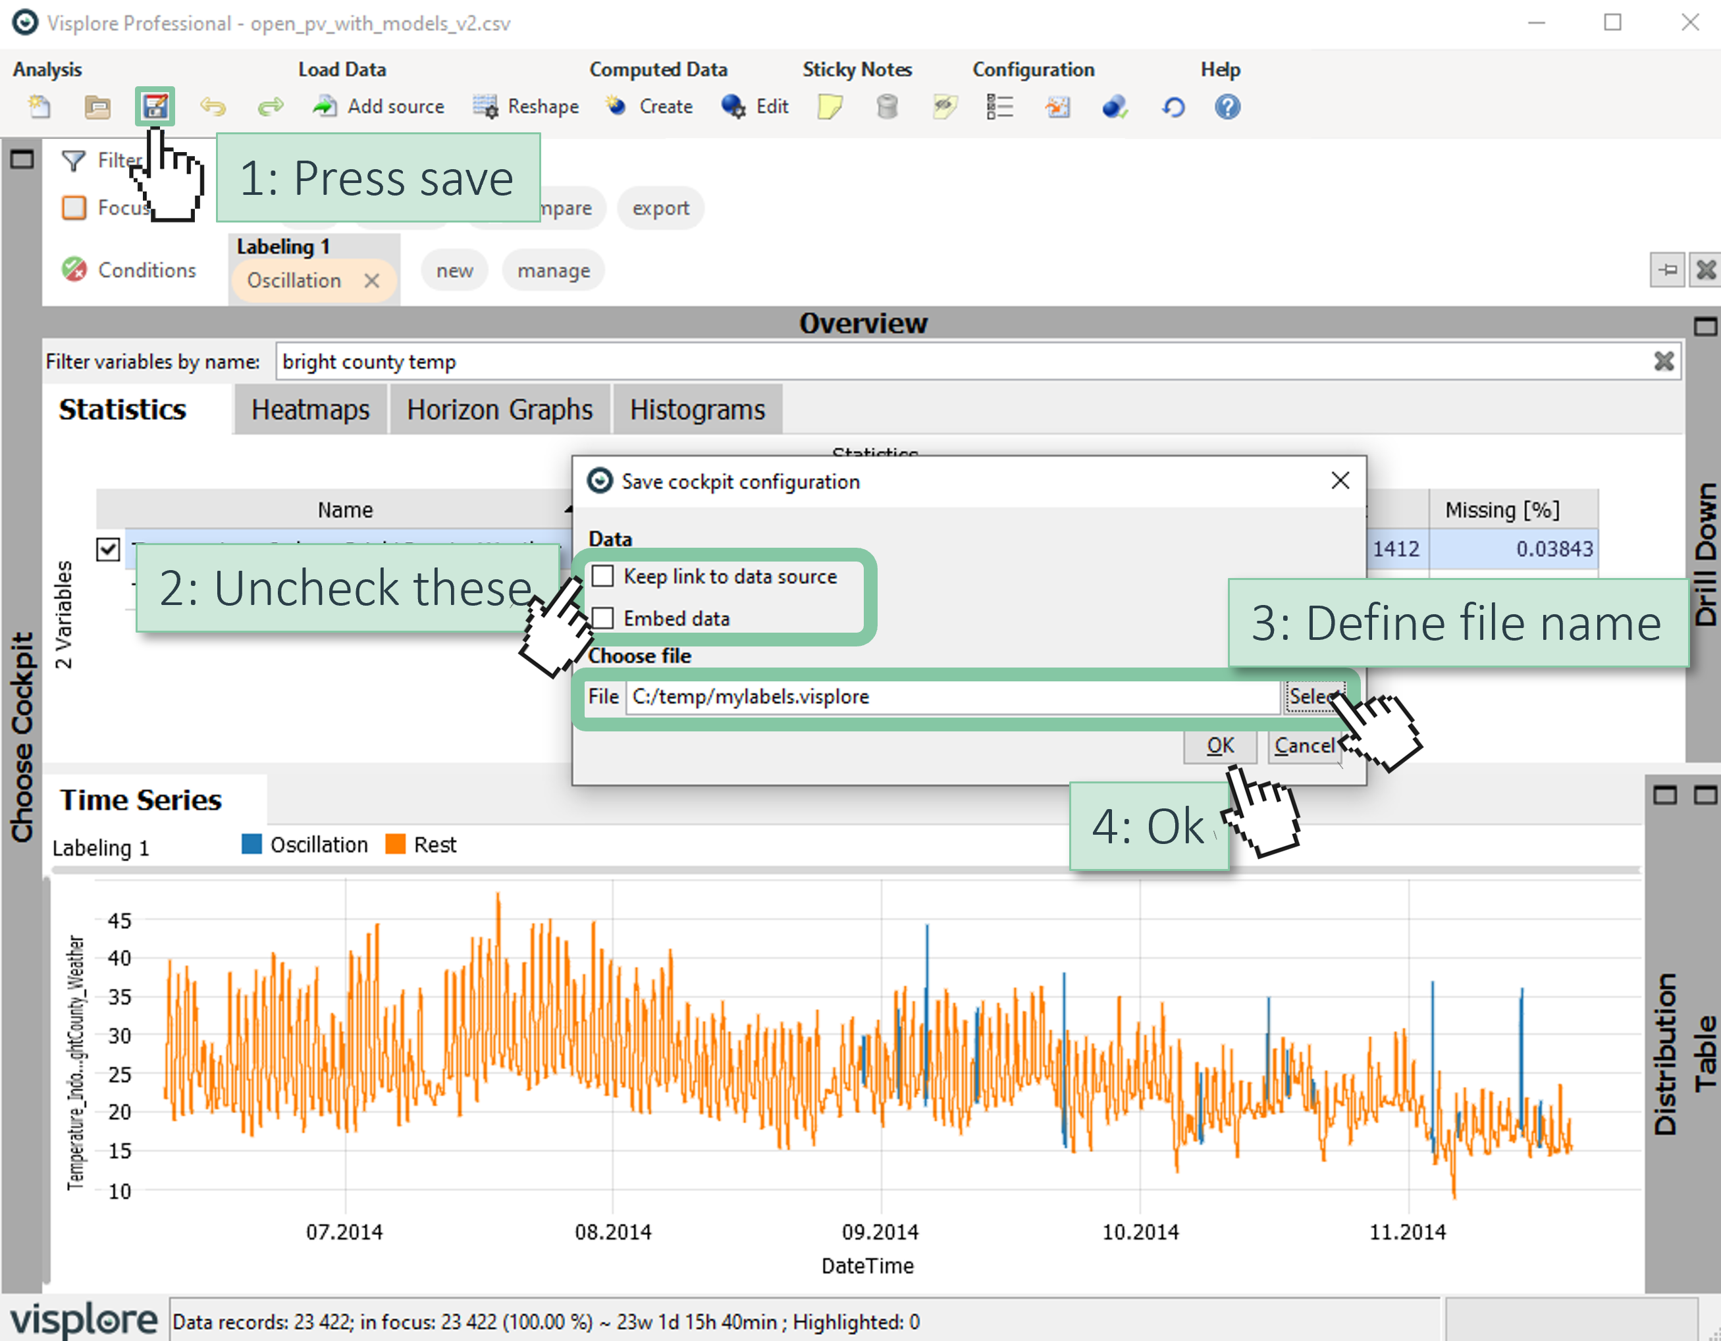This screenshot has width=1721, height=1341.
Task: Expand the Distribution side panel
Action: point(1665,1053)
